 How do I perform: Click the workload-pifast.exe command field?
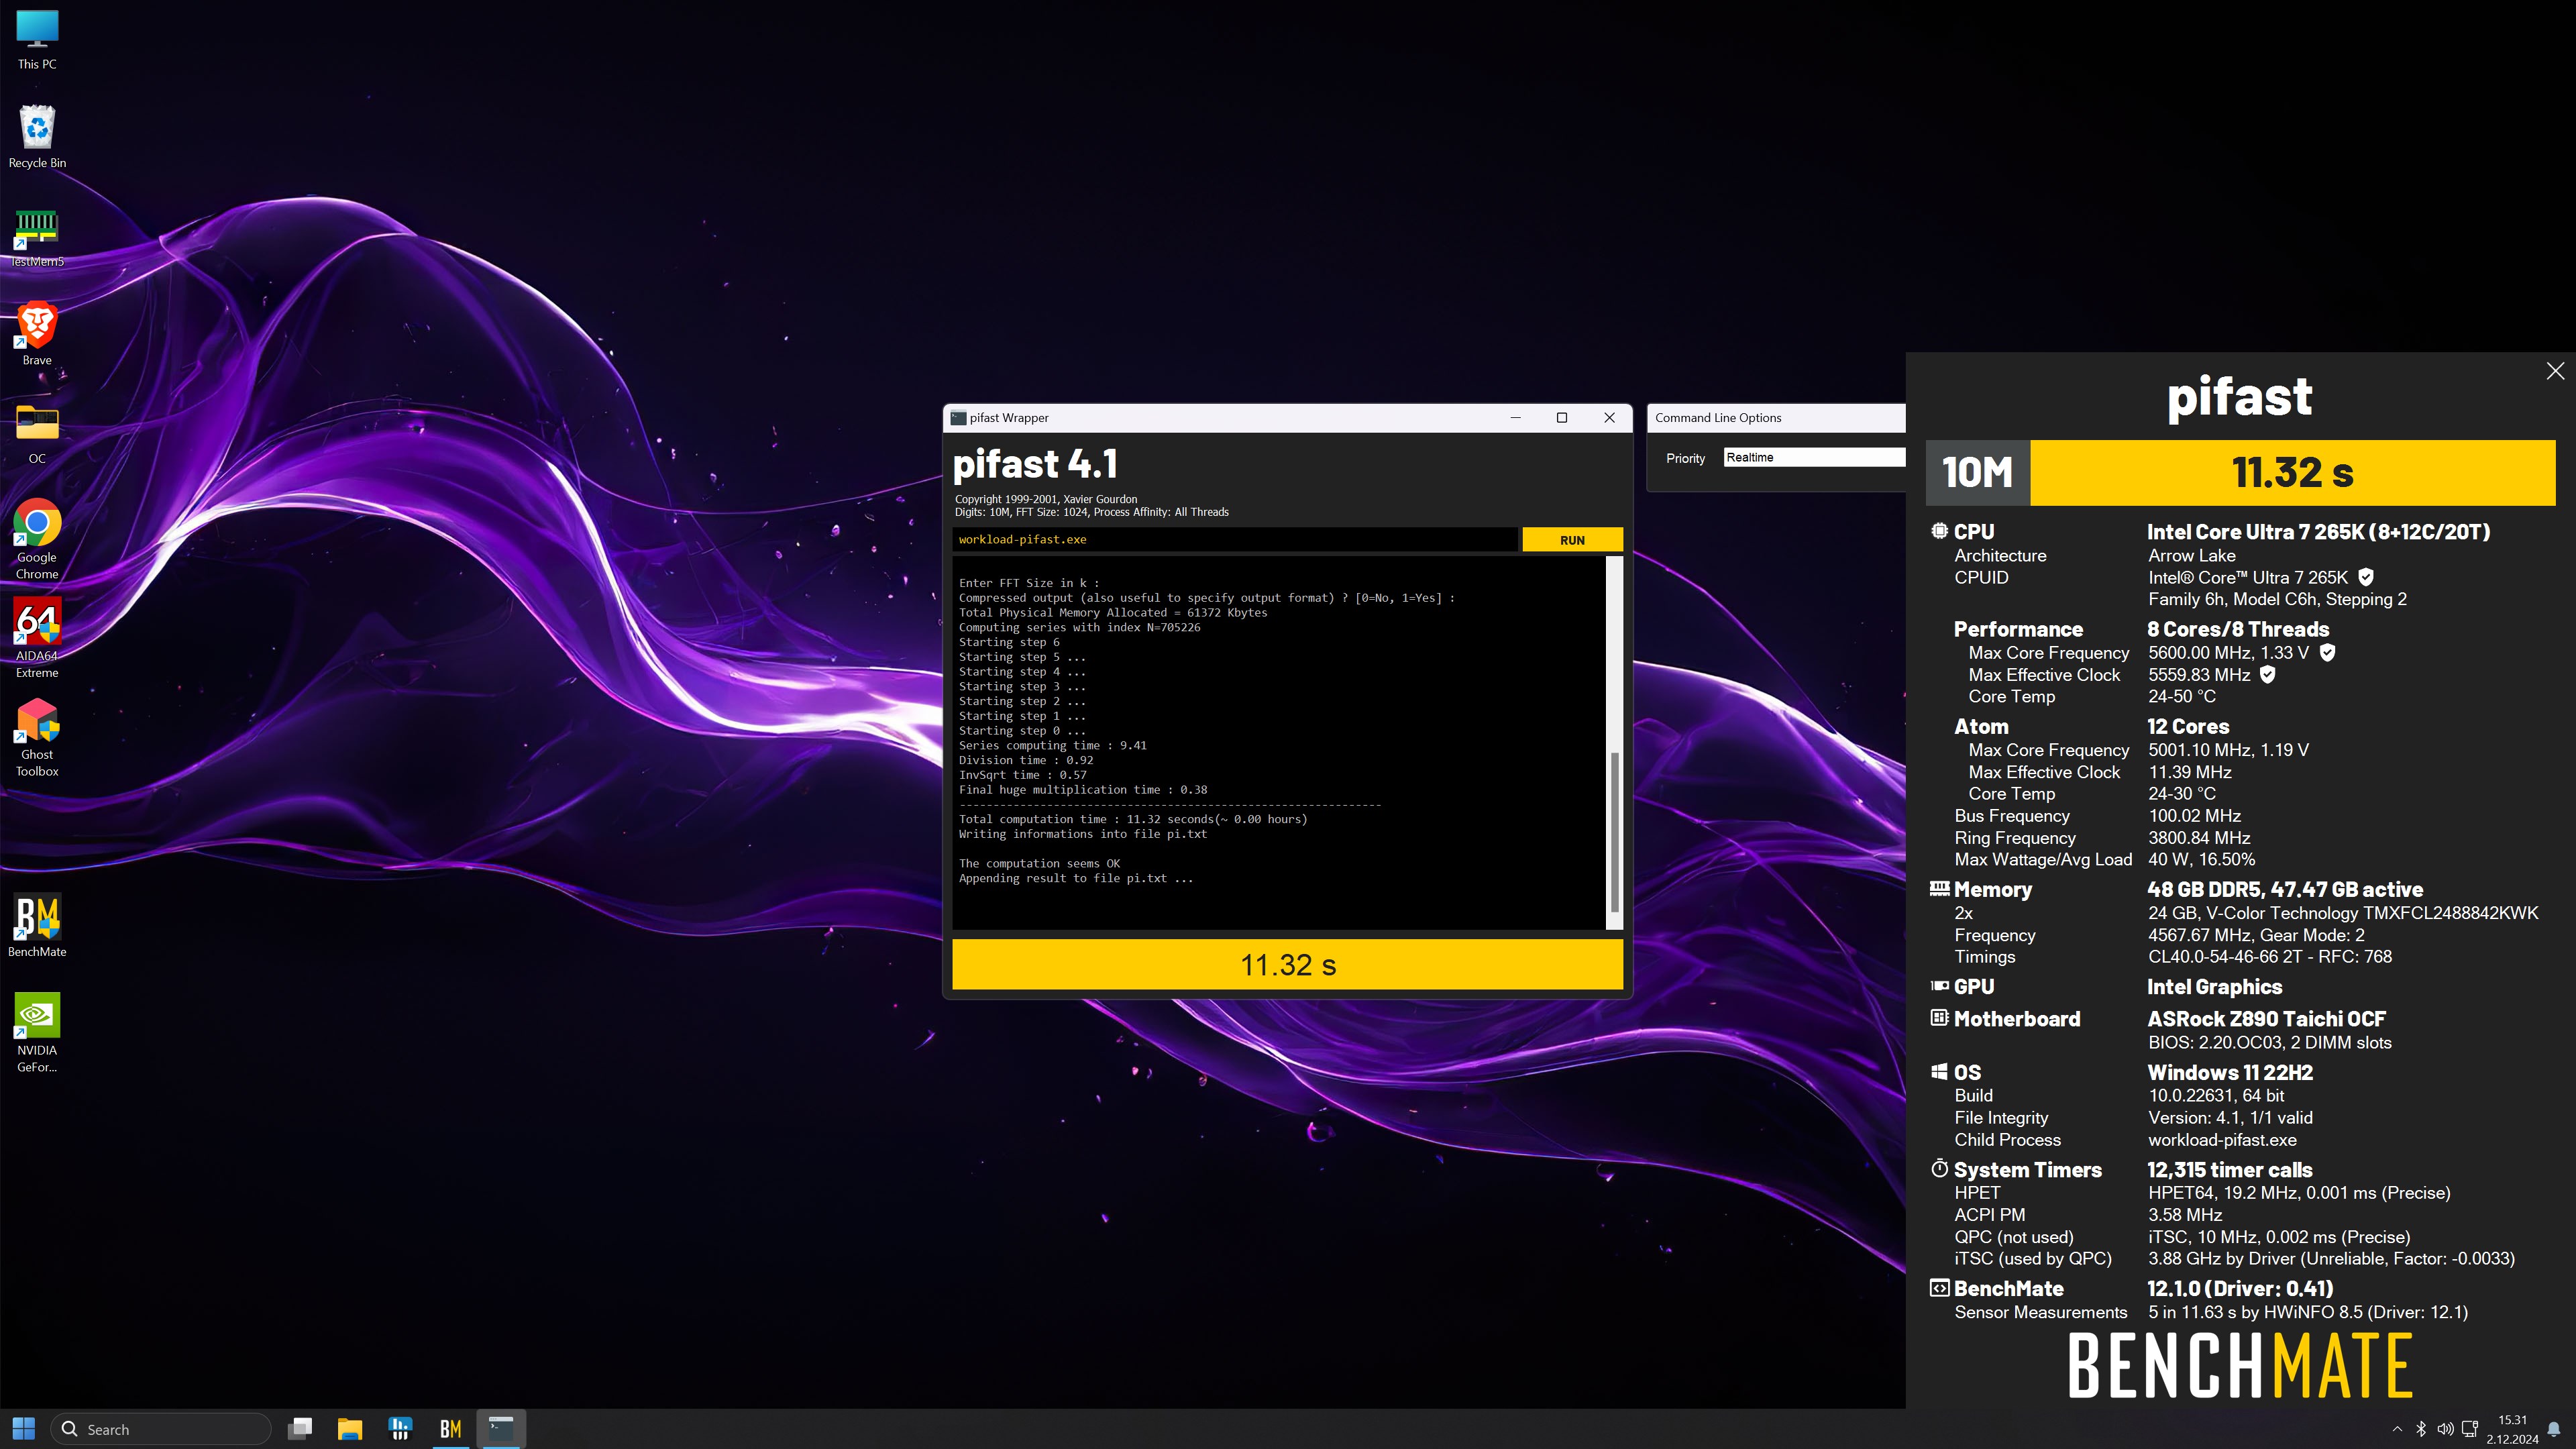click(1235, 540)
